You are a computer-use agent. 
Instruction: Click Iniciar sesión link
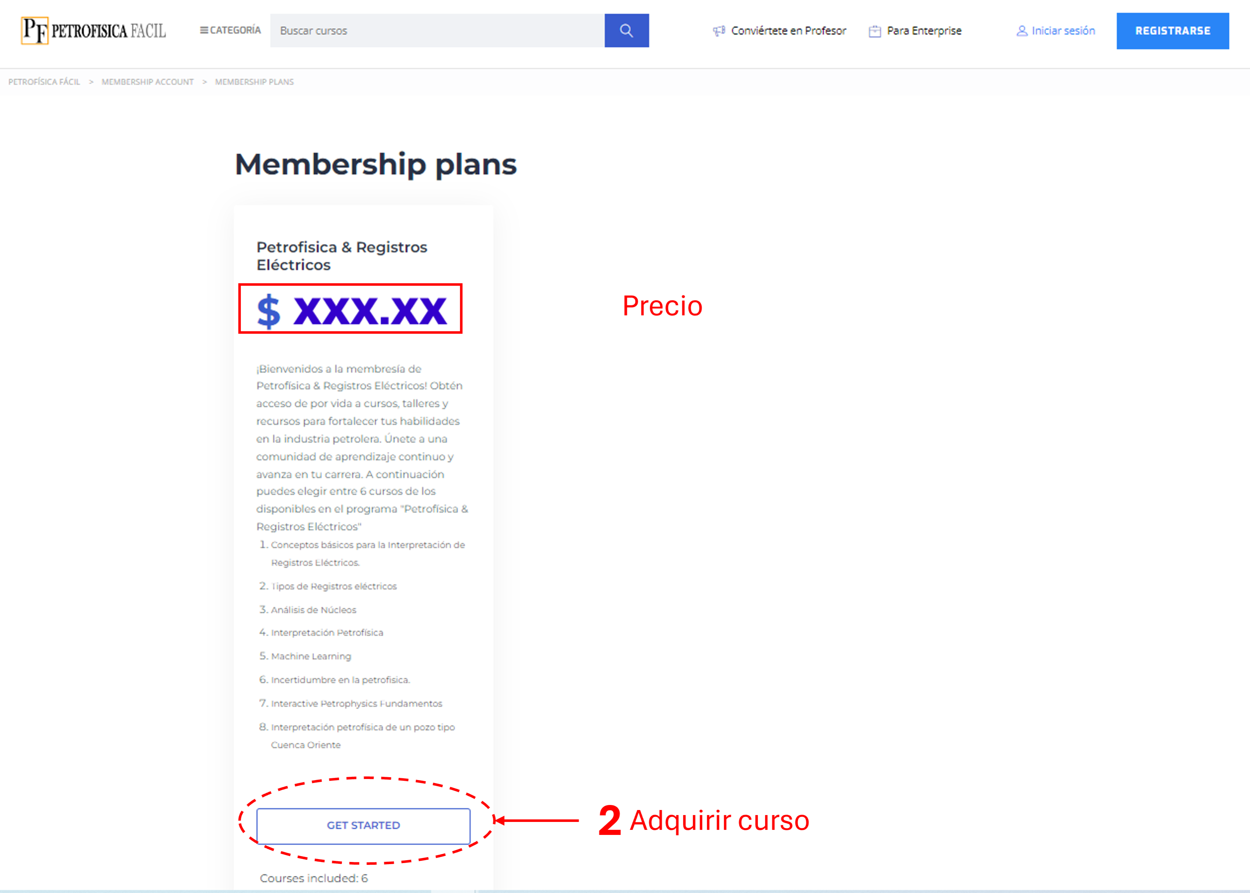1063,31
